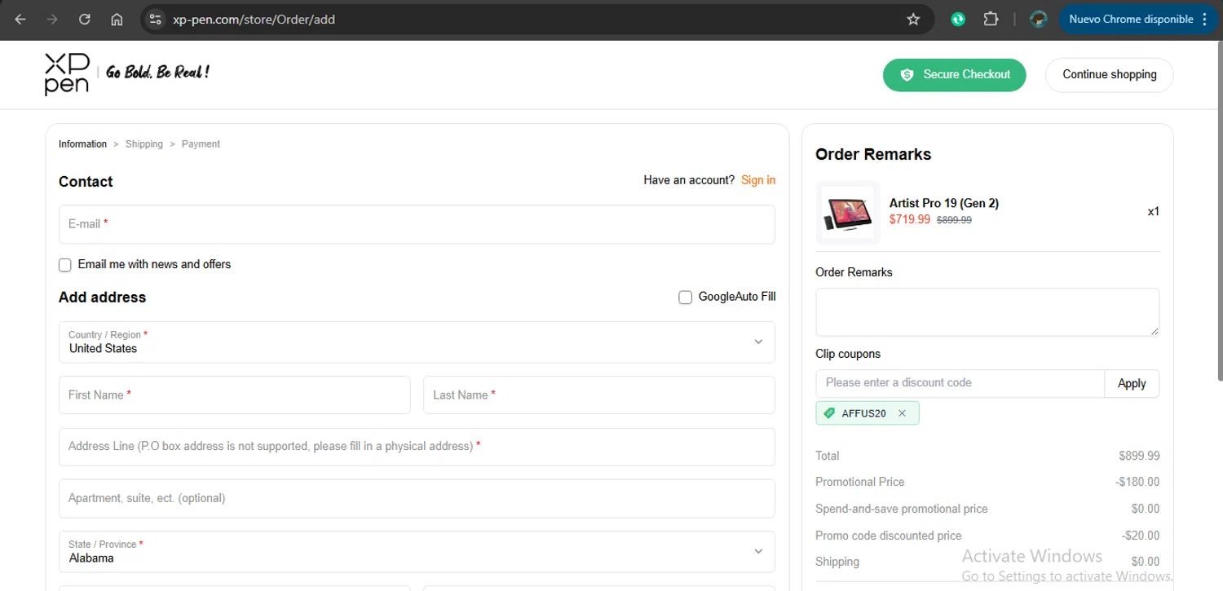Click the Order Remarks text area
The image size is (1223, 591).
point(987,312)
